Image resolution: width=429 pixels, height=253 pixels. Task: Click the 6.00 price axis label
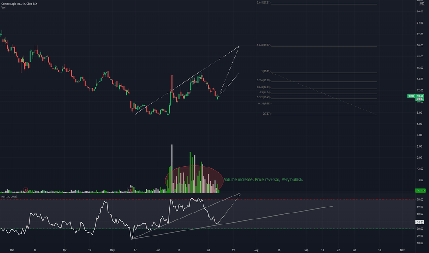coord(420,124)
